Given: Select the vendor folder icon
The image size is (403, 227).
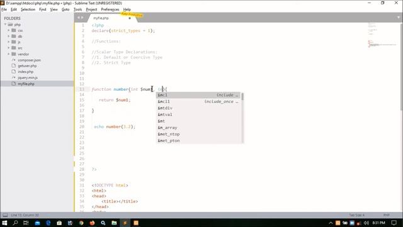Looking at the screenshot, I should click(x=14, y=54).
